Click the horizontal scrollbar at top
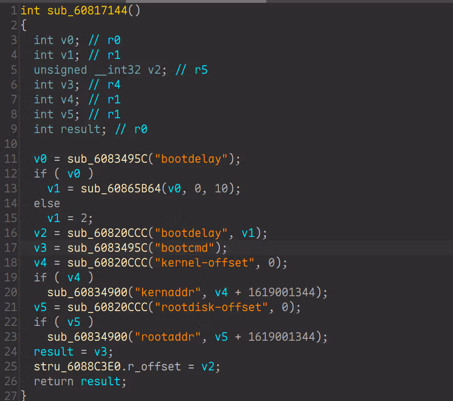The image size is (453, 401). point(196,1)
